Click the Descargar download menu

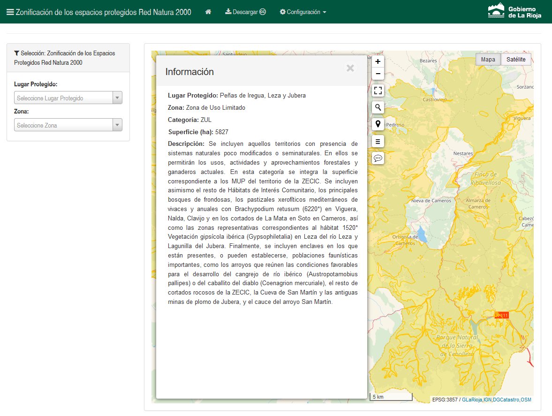tap(245, 12)
